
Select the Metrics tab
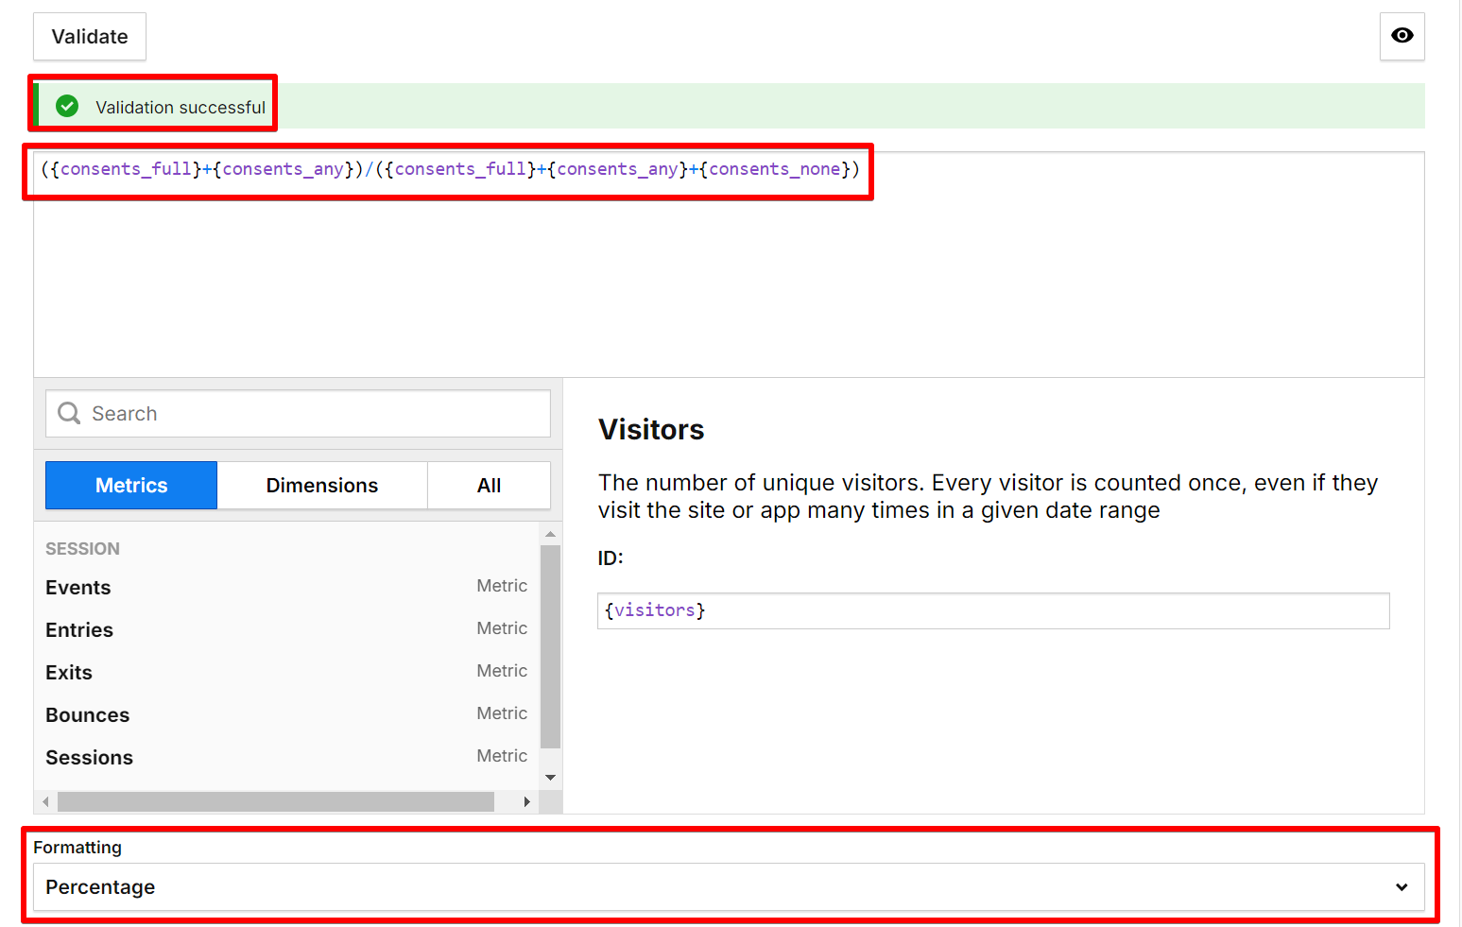click(130, 485)
